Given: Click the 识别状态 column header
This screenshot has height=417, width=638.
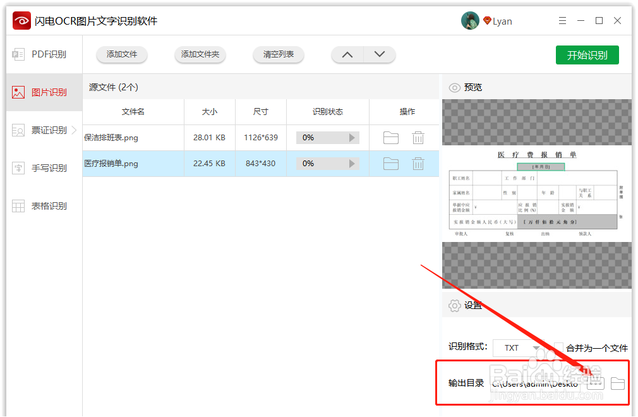Looking at the screenshot, I should (x=328, y=112).
